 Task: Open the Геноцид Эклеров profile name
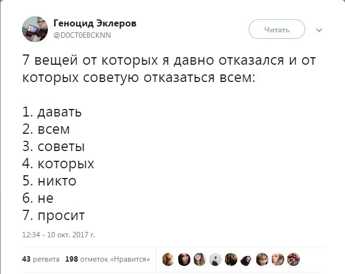pyautogui.click(x=95, y=23)
